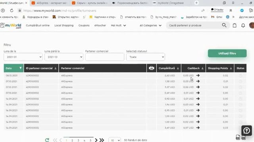Go to page 2 of results
This screenshot has width=254, height=142.
click(72, 140)
